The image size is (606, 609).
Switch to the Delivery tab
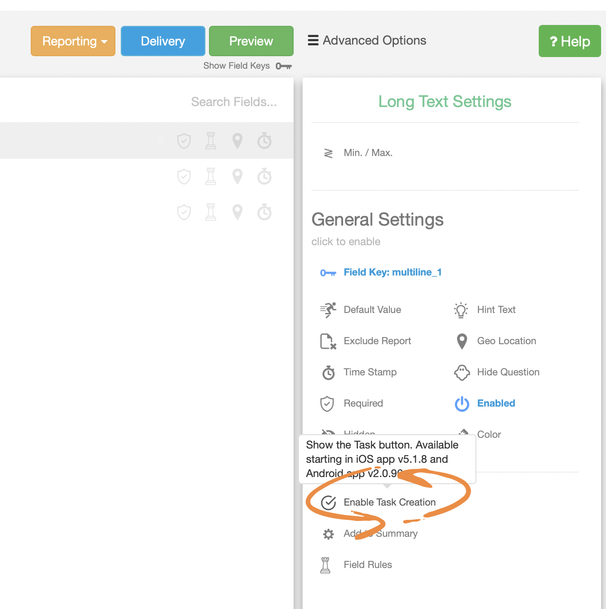point(163,41)
